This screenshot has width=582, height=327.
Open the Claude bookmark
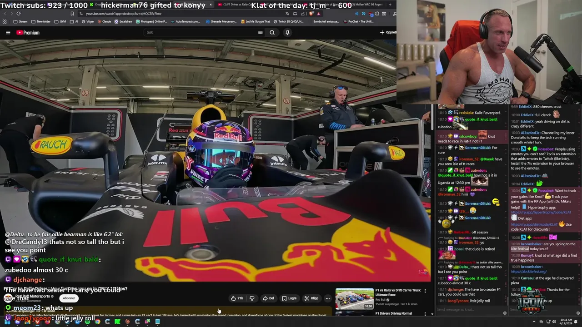(104, 21)
